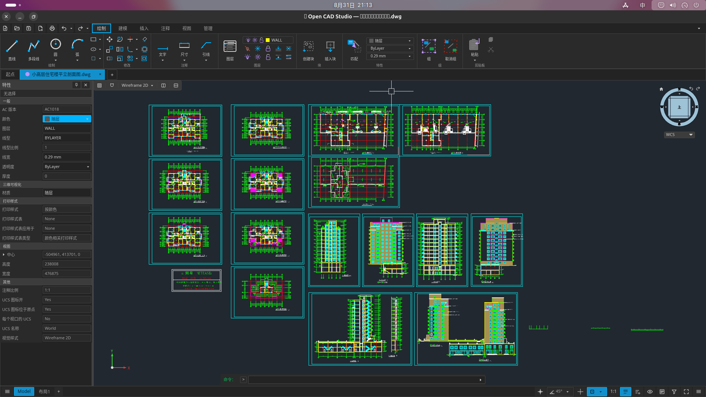Viewport: 706px width, 397px height.
Task: Open the Wireframe 2D visual style dropdown
Action: (137, 85)
